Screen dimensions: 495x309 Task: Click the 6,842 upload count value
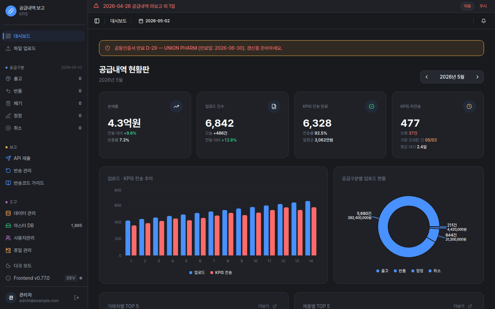point(220,123)
